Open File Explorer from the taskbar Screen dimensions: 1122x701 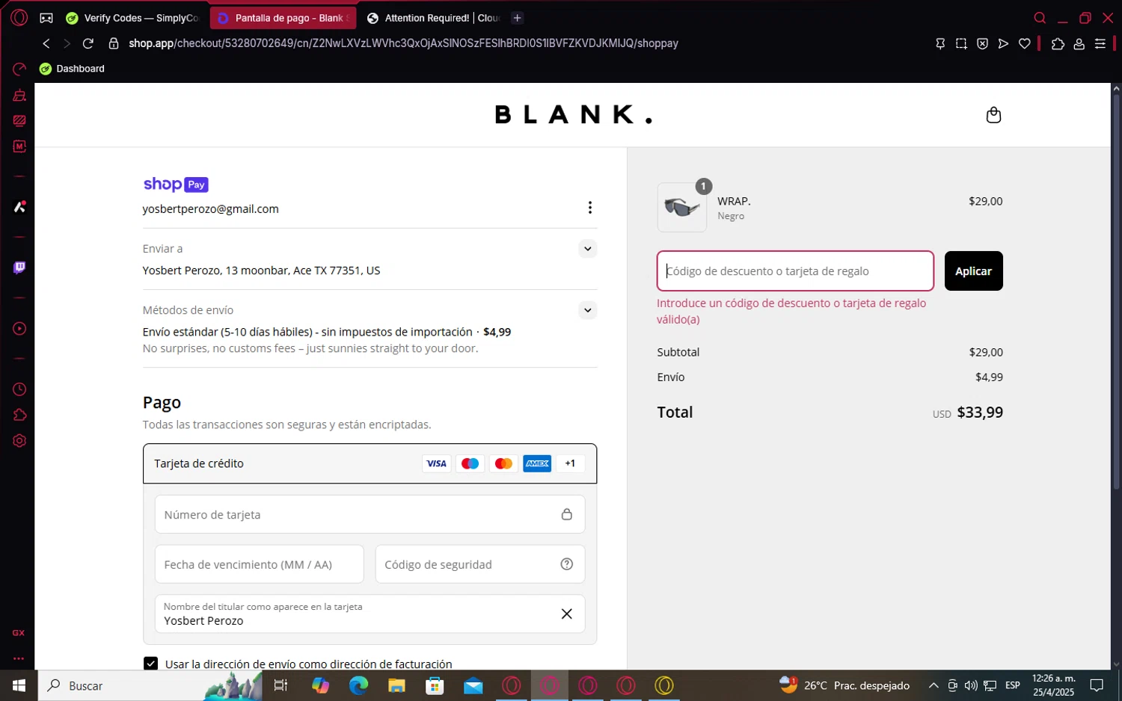pos(396,685)
